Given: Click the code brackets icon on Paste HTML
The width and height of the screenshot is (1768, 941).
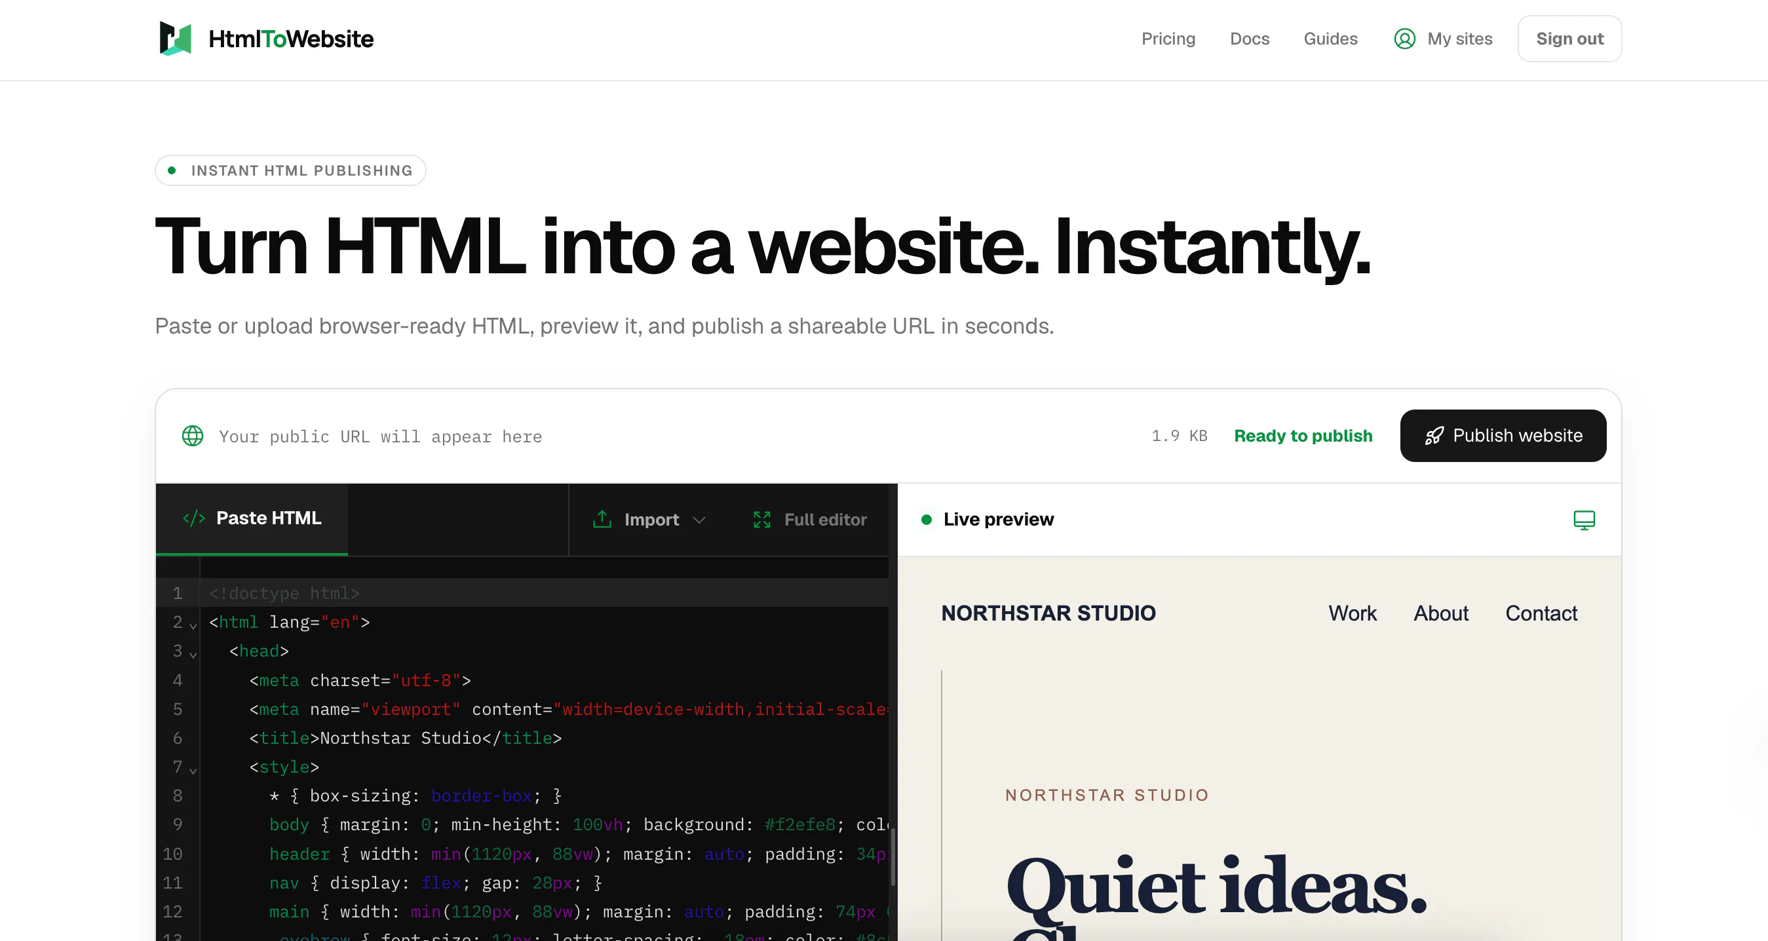Looking at the screenshot, I should [x=193, y=518].
